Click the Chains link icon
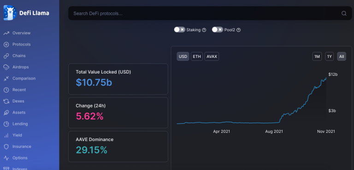Screen dimensions: 354x170 (6, 56)
